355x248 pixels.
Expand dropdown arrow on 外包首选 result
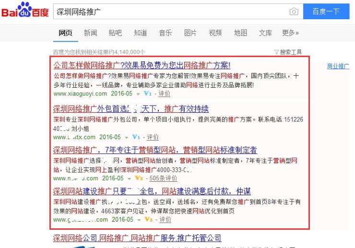[x=127, y=138]
